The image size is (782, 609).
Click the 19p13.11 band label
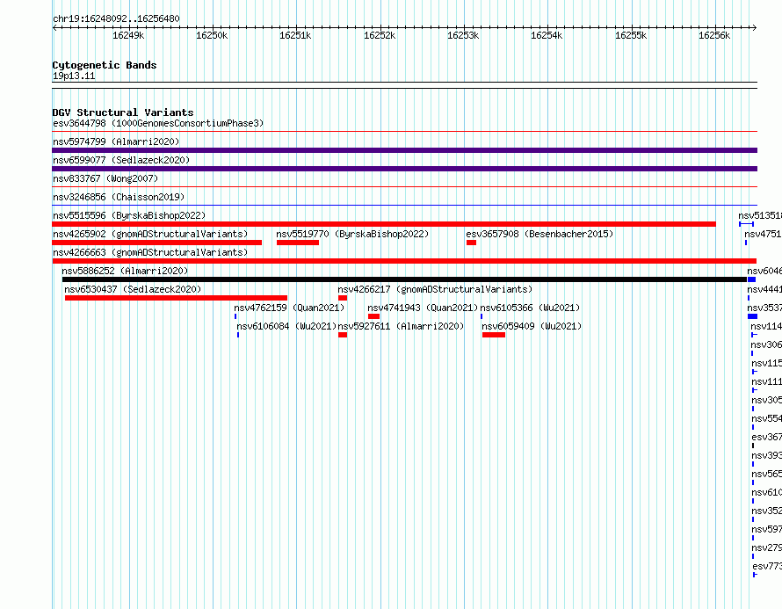[x=74, y=76]
